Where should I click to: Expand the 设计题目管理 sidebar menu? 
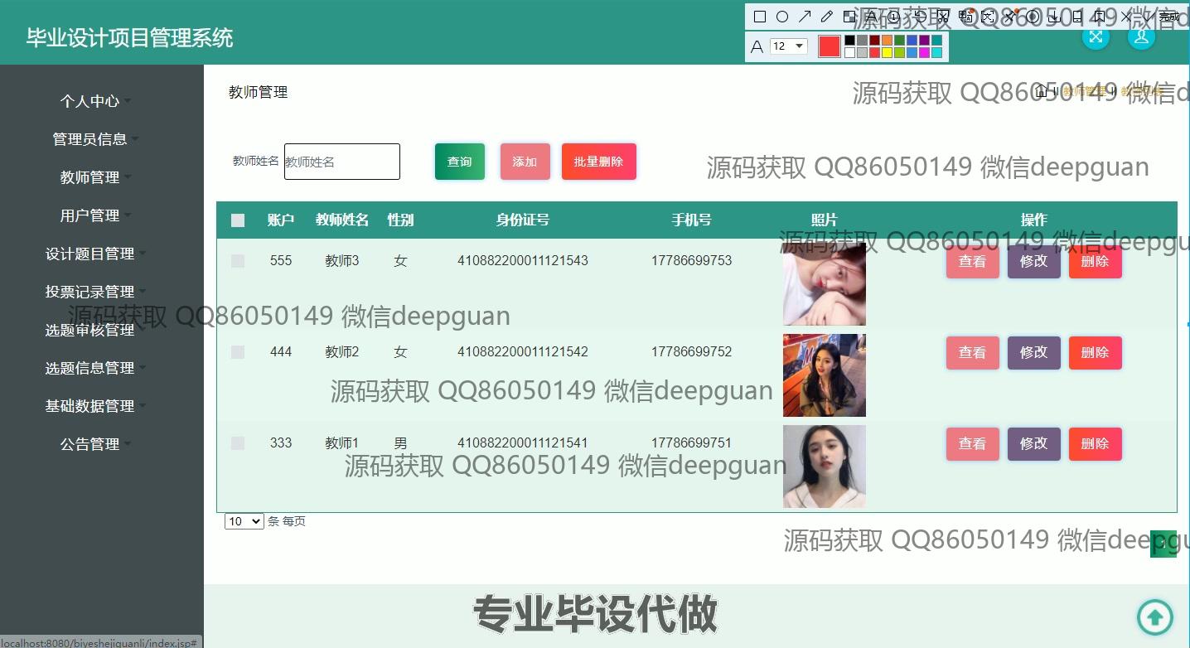pos(90,254)
